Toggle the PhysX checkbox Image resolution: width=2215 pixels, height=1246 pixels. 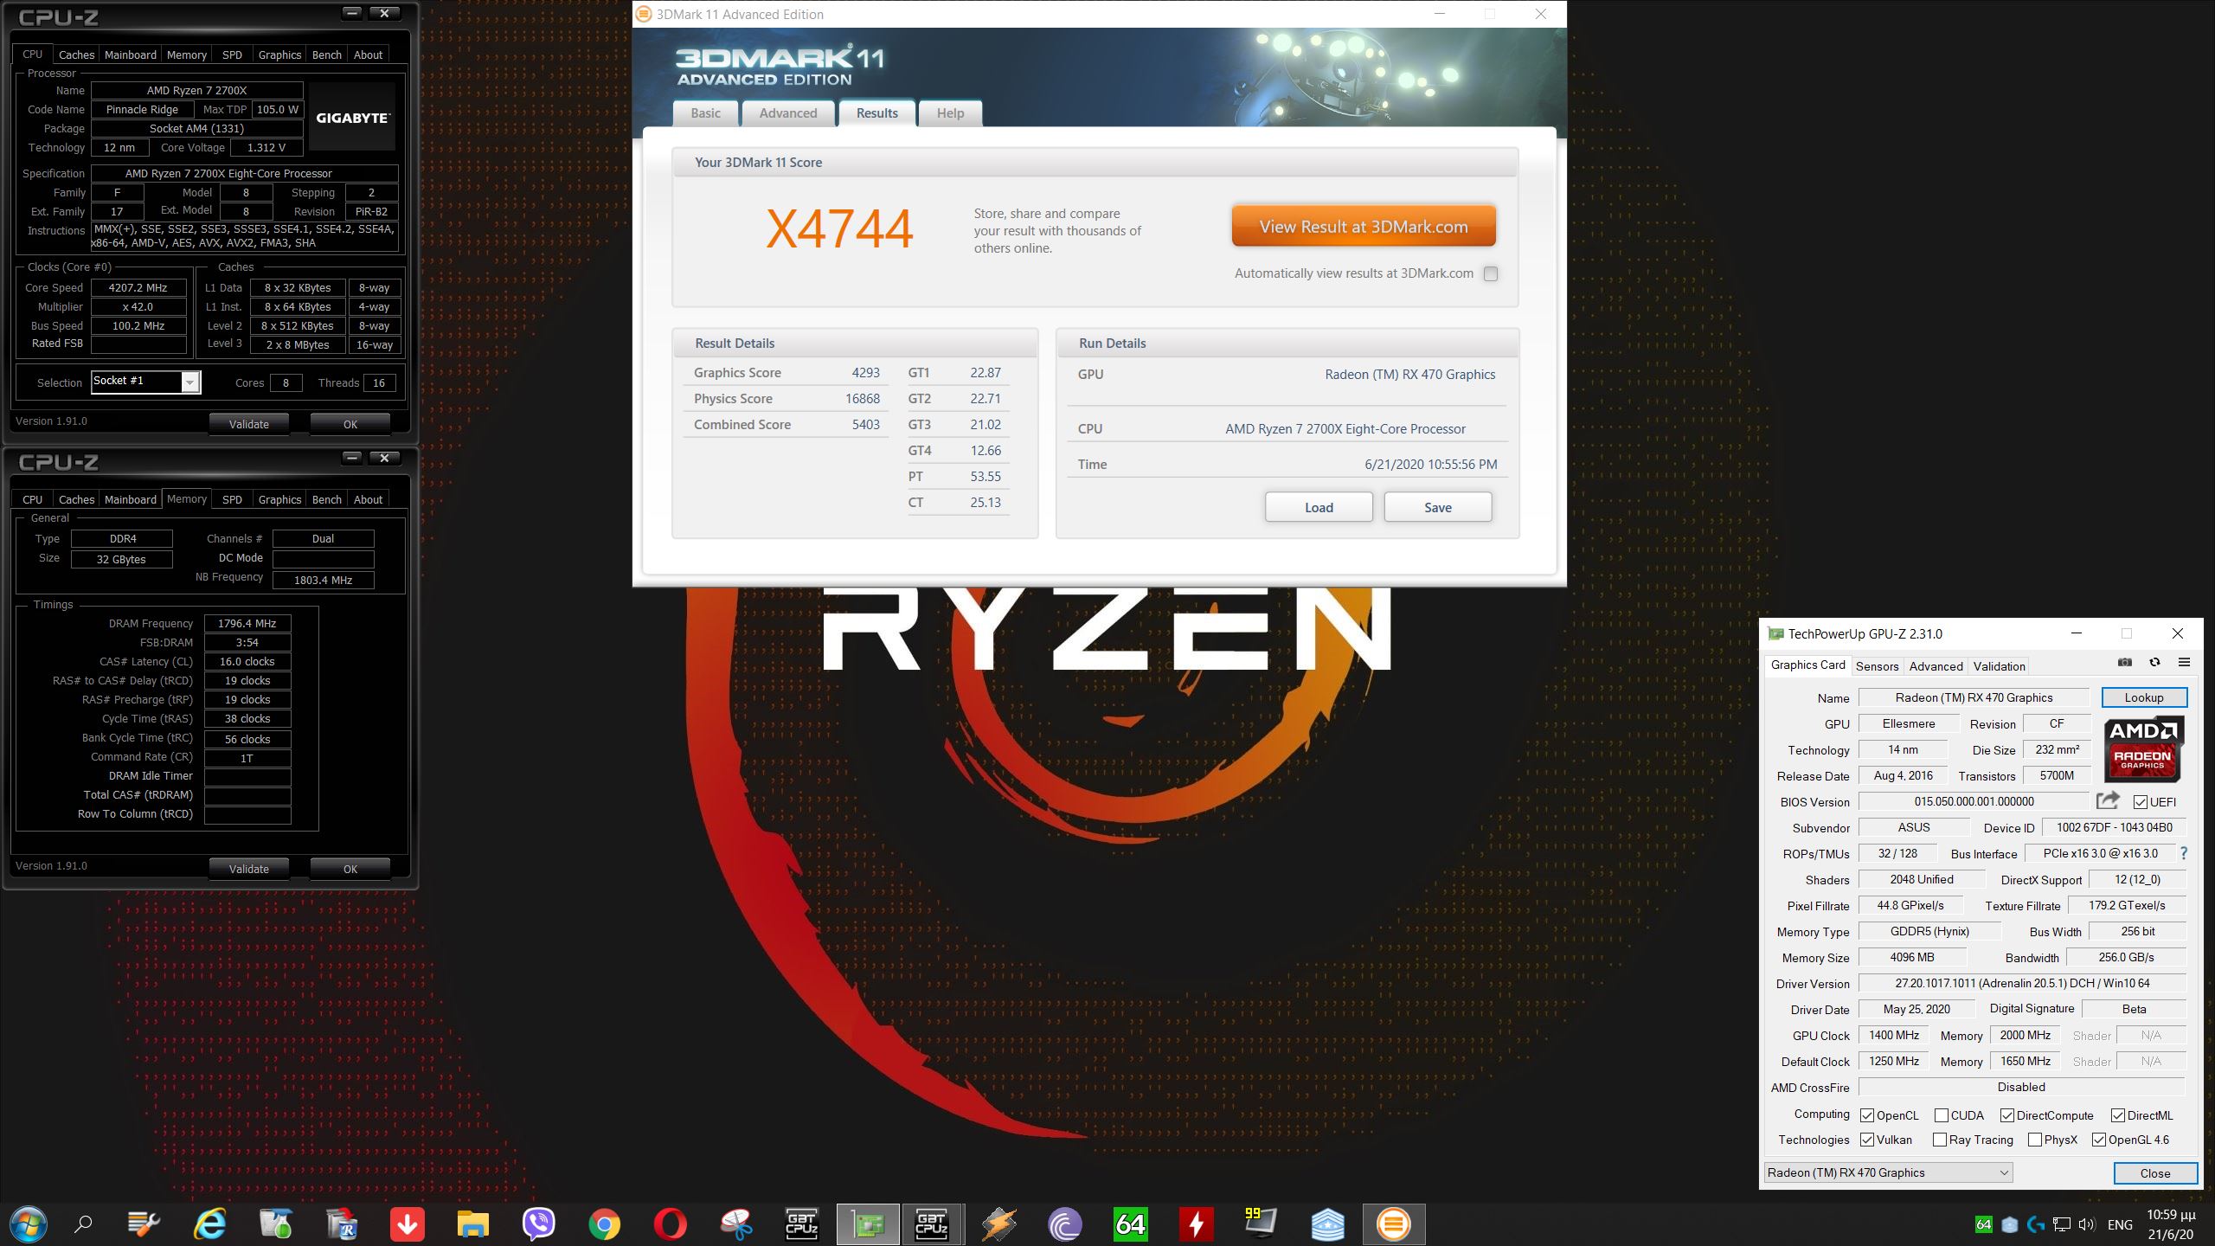[2035, 1140]
